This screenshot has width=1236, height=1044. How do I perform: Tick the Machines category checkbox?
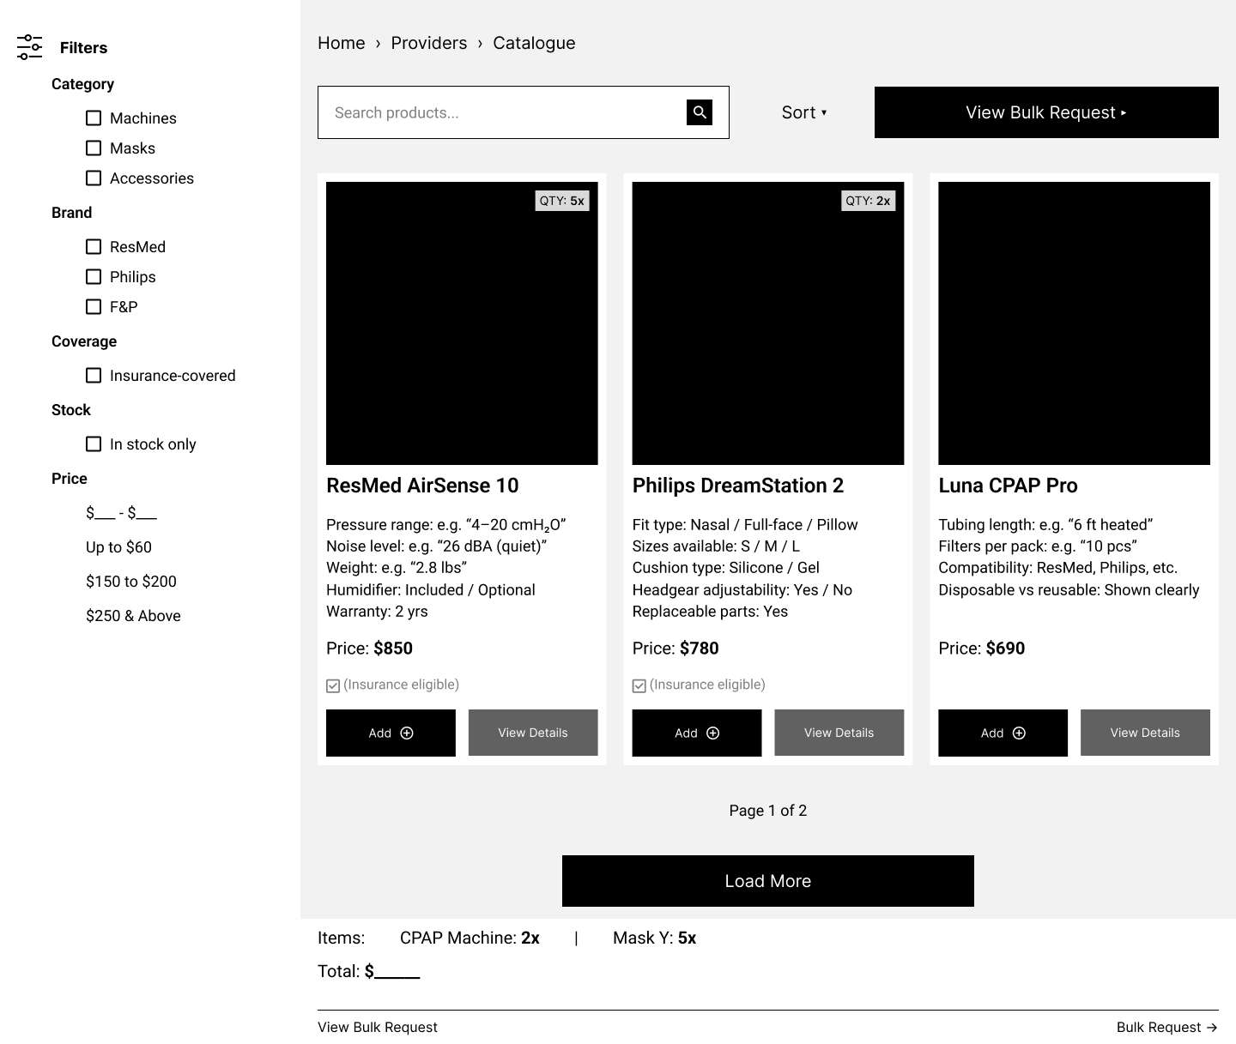(x=94, y=118)
